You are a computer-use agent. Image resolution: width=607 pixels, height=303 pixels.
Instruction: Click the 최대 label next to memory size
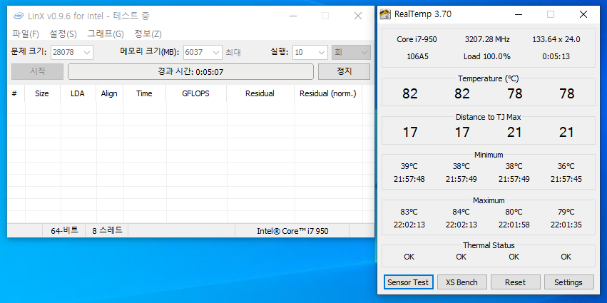233,52
